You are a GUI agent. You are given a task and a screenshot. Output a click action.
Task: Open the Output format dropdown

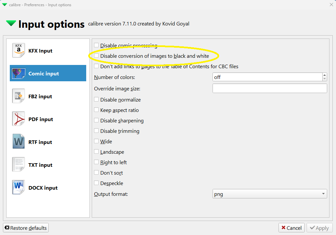tap(269, 194)
